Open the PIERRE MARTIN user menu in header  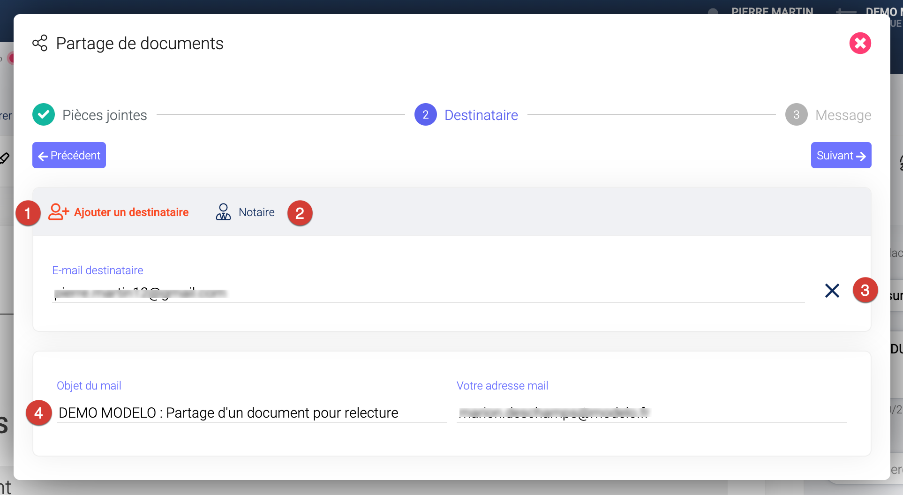pos(772,10)
